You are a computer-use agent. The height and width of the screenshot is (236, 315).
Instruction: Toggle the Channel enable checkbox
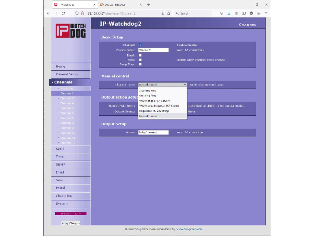tap(141, 45)
